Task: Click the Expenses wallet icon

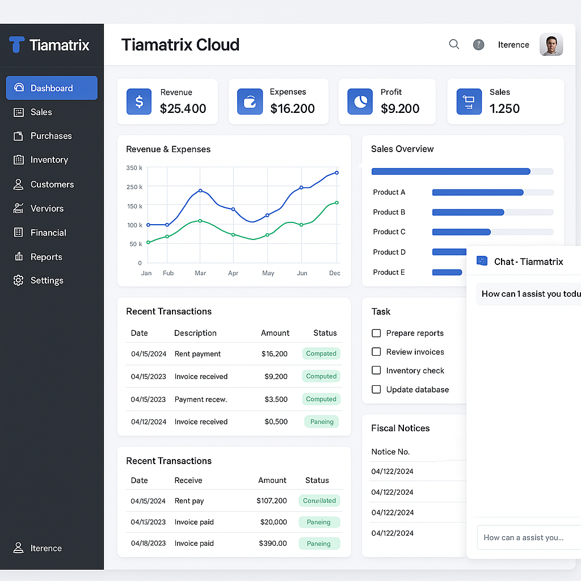Action: pyautogui.click(x=250, y=102)
